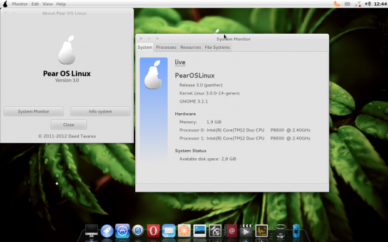
Task: Open the Mail envelope app in dock
Action: coord(169,231)
